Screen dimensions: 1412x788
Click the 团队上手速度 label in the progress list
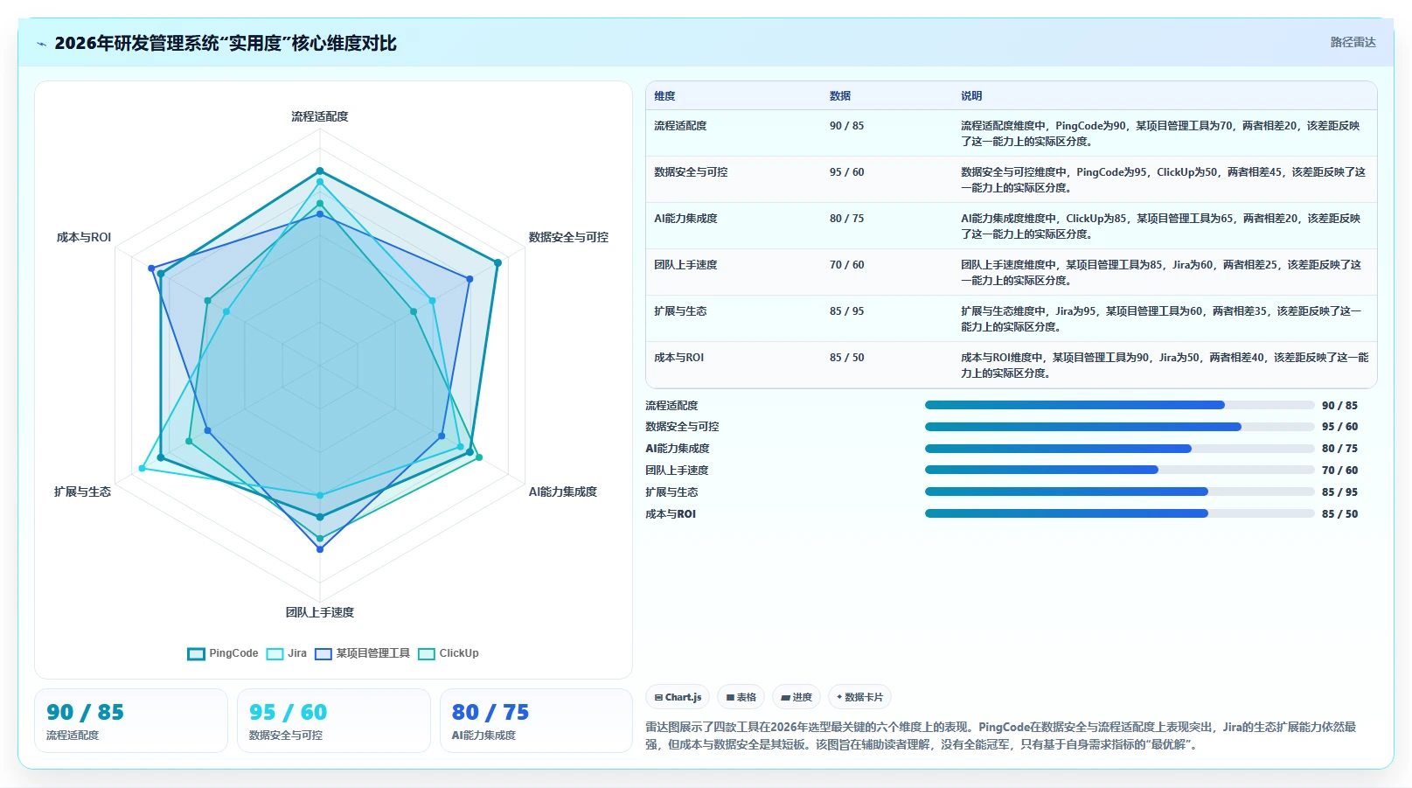[677, 471]
